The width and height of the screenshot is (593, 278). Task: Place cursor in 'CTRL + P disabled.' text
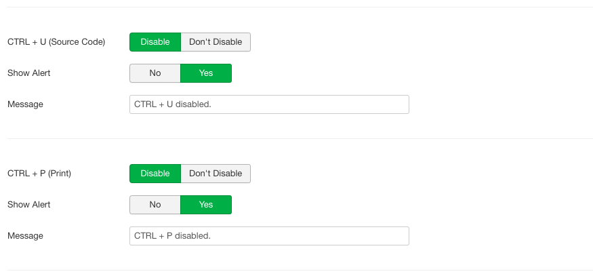tap(172, 236)
